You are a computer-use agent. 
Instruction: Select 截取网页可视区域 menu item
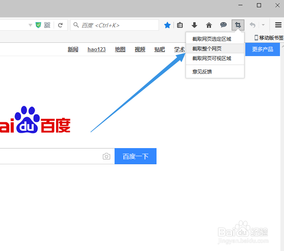click(x=215, y=59)
